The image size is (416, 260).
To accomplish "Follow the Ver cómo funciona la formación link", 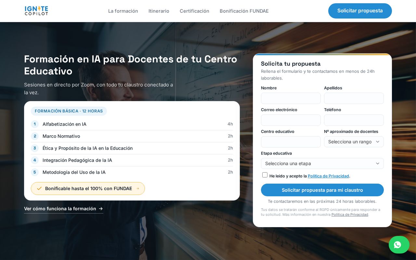I will tap(64, 209).
